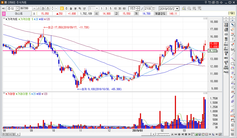The width and height of the screenshot is (237, 138).
Task: Select the 60 interval button
Action: click(124, 8)
